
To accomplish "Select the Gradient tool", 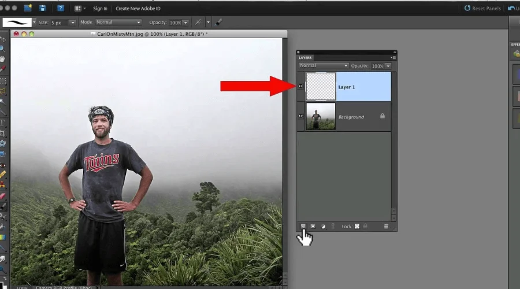I will pos(3,237).
